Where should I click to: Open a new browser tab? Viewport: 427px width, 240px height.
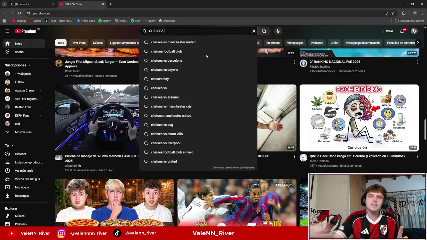tap(110, 4)
